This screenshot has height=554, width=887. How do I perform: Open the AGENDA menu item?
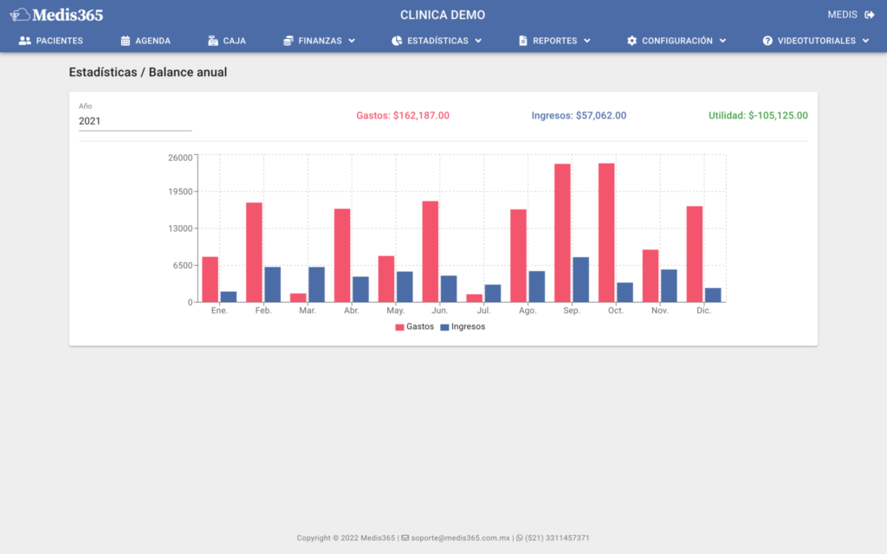click(152, 41)
